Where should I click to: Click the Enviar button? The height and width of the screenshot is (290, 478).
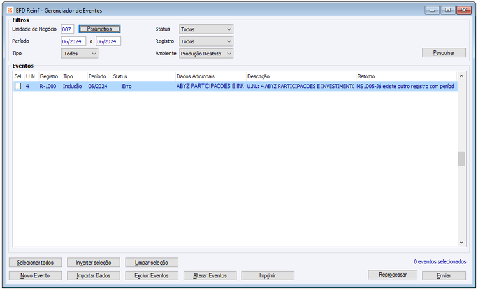(x=444, y=276)
